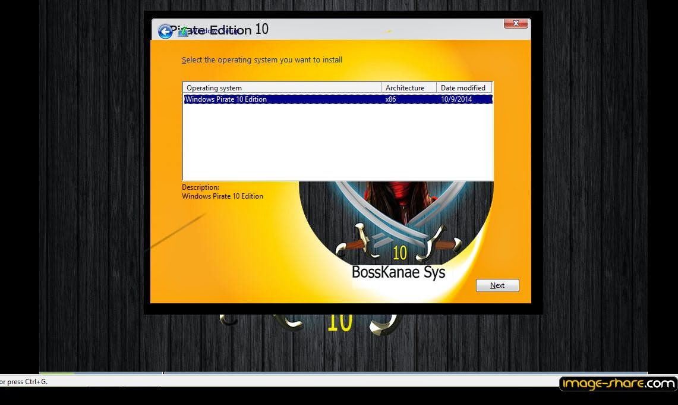678x405 pixels.
Task: Select the Windows Pirate 10 Edition row
Action: (338, 99)
